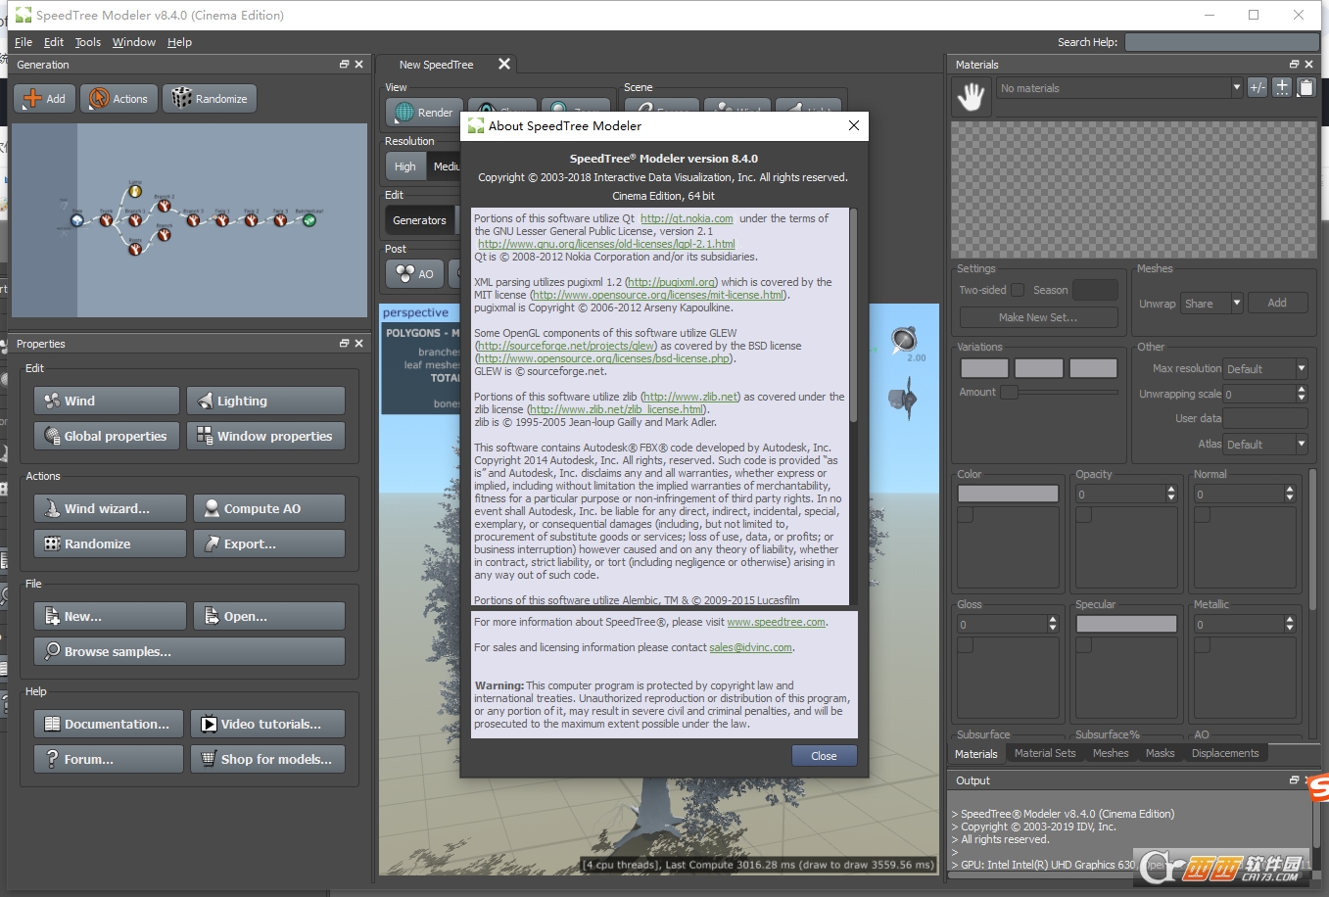The width and height of the screenshot is (1329, 897).
Task: Click the wind fan gizmo in viewport
Action: click(x=904, y=399)
